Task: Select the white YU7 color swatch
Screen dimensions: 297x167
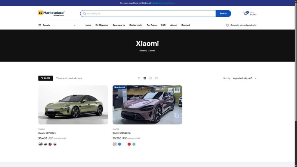Action: pyautogui.click(x=124, y=144)
